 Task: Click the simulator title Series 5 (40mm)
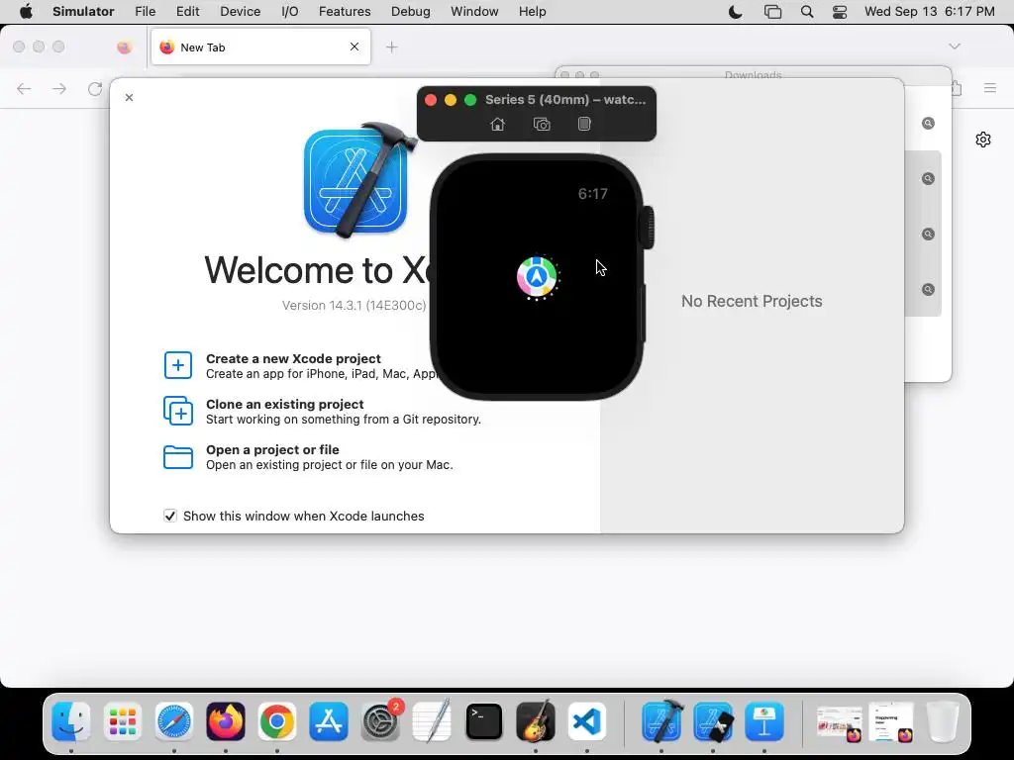[x=565, y=100]
